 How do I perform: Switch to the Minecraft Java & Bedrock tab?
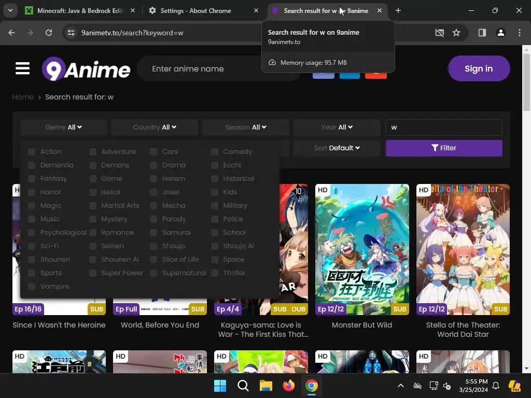tap(79, 11)
